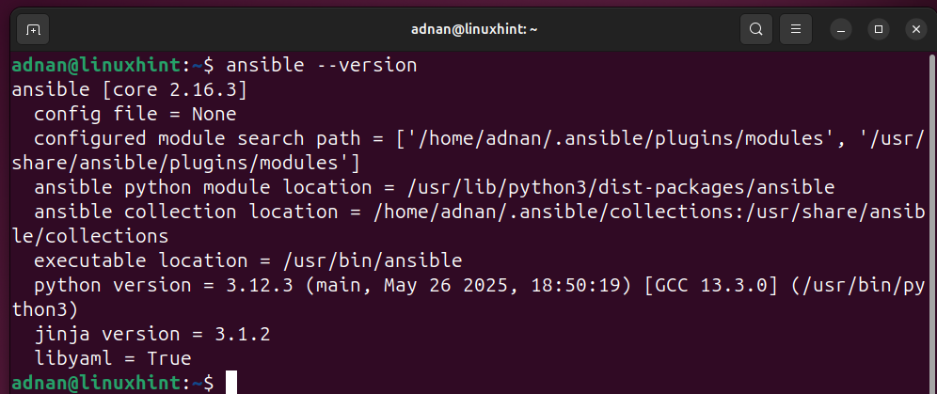Click the jinja version = 3.1.2 line
The width and height of the screenshot is (937, 394).
point(151,335)
